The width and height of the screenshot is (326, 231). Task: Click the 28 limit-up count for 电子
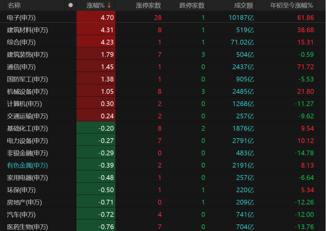pyautogui.click(x=158, y=18)
